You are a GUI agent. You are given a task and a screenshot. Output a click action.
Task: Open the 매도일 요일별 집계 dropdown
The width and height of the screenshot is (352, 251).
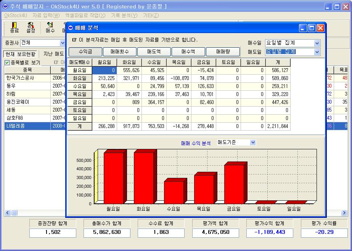tap(317, 52)
